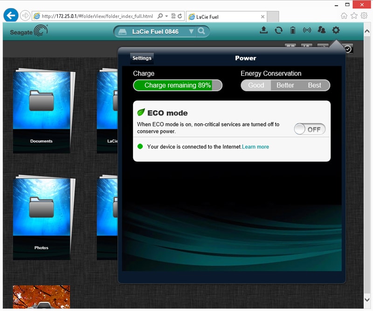The width and height of the screenshot is (373, 311).
Task: Select Good energy conservation level
Action: (256, 85)
